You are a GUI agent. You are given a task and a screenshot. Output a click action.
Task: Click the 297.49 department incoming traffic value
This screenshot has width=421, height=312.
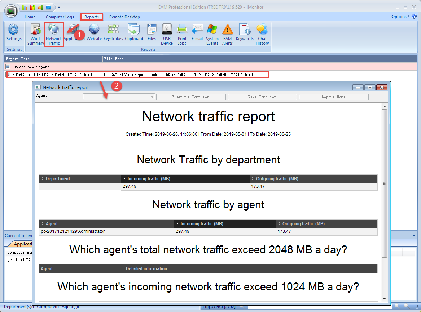coord(130,186)
